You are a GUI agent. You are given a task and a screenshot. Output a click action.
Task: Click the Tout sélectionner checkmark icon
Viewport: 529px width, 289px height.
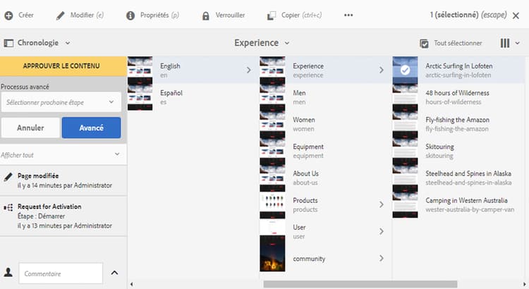(424, 44)
